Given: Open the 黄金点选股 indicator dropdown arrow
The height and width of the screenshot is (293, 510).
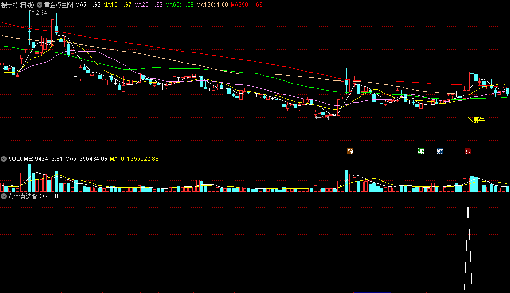Looking at the screenshot, I should [4, 196].
